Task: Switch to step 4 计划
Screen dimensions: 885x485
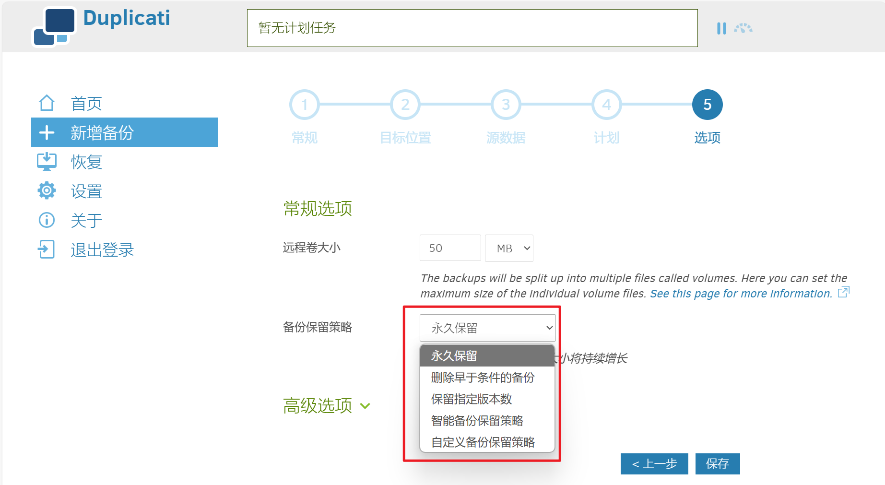Action: click(606, 104)
